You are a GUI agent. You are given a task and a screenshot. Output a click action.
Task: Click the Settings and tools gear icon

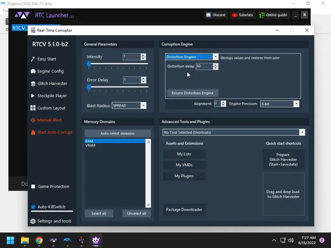(33, 221)
